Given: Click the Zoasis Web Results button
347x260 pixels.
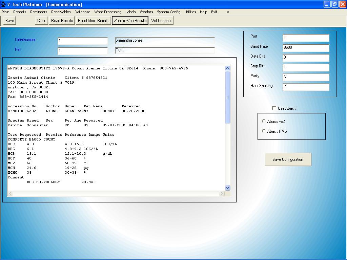Looking at the screenshot, I should coord(130,21).
